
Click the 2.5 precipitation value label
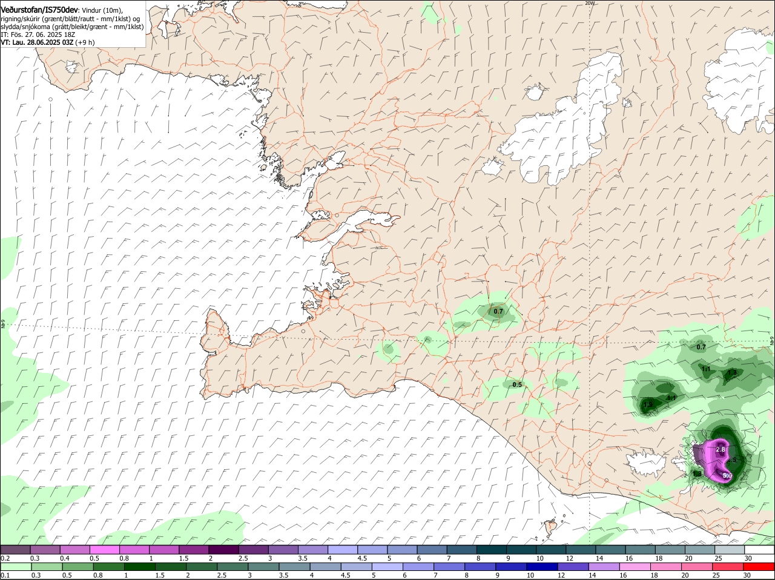(731, 460)
